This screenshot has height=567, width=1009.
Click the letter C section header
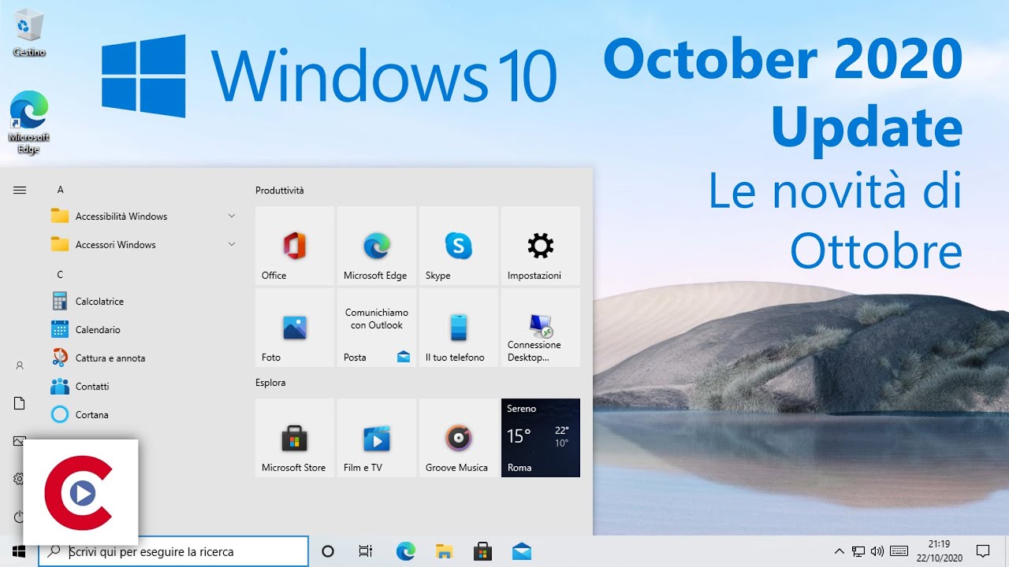pyautogui.click(x=60, y=275)
